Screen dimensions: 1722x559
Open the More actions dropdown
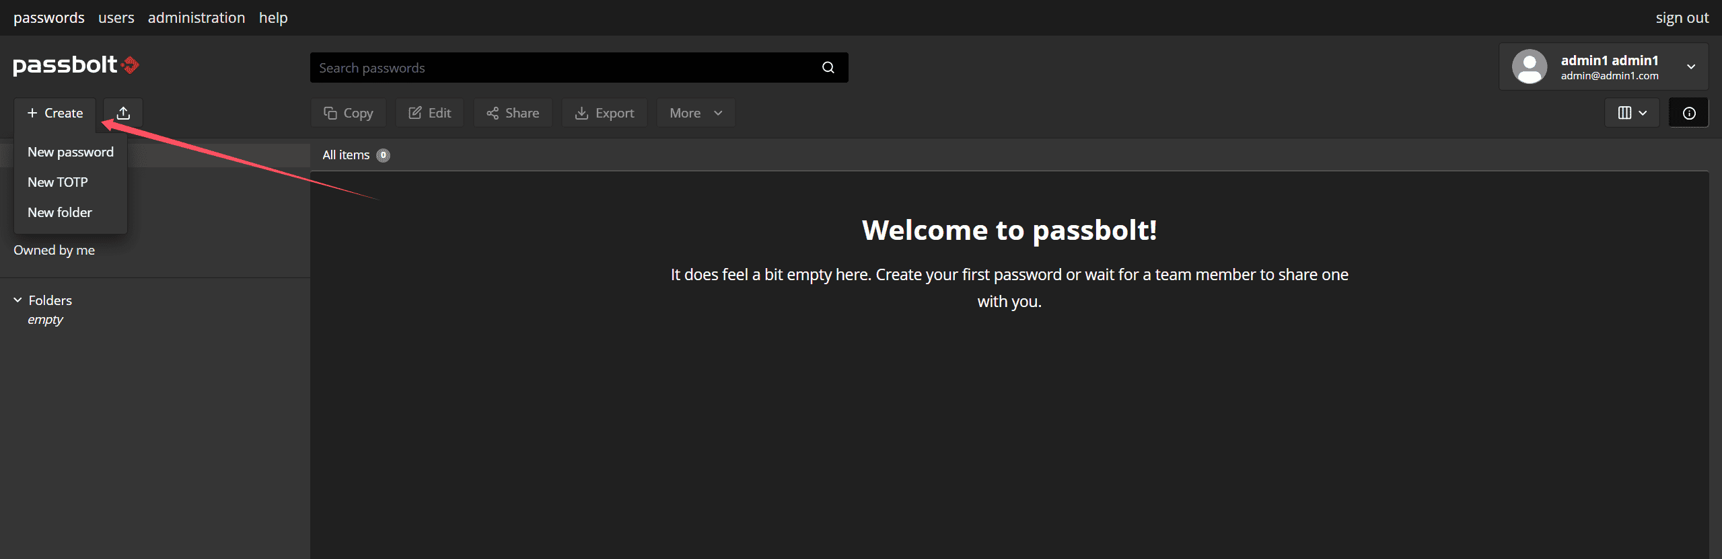pos(696,113)
